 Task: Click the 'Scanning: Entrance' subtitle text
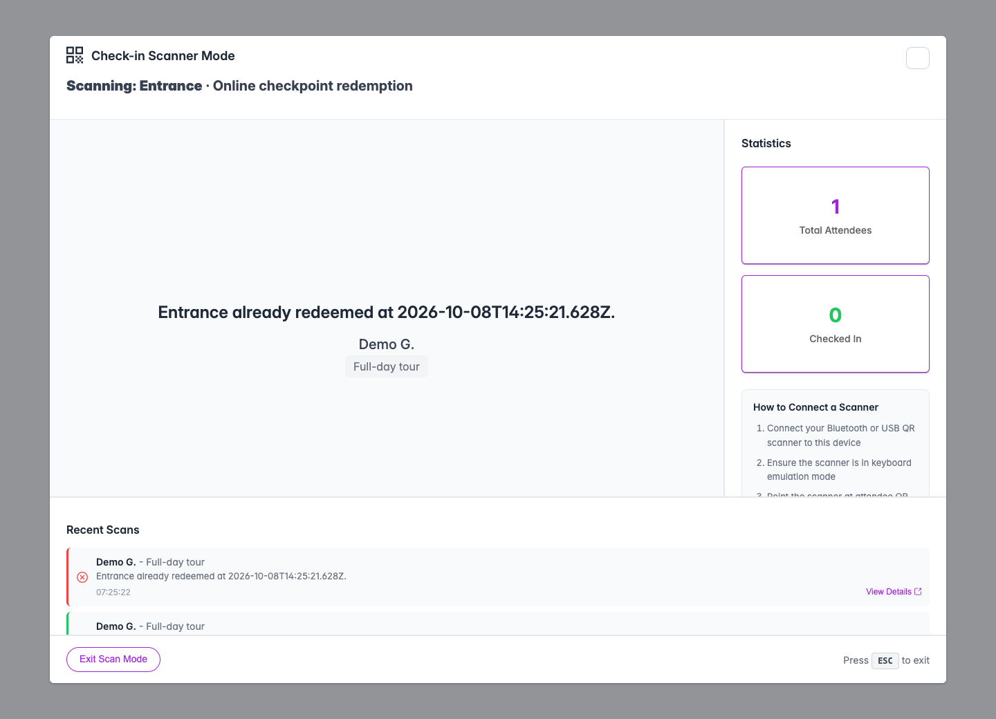(x=134, y=86)
